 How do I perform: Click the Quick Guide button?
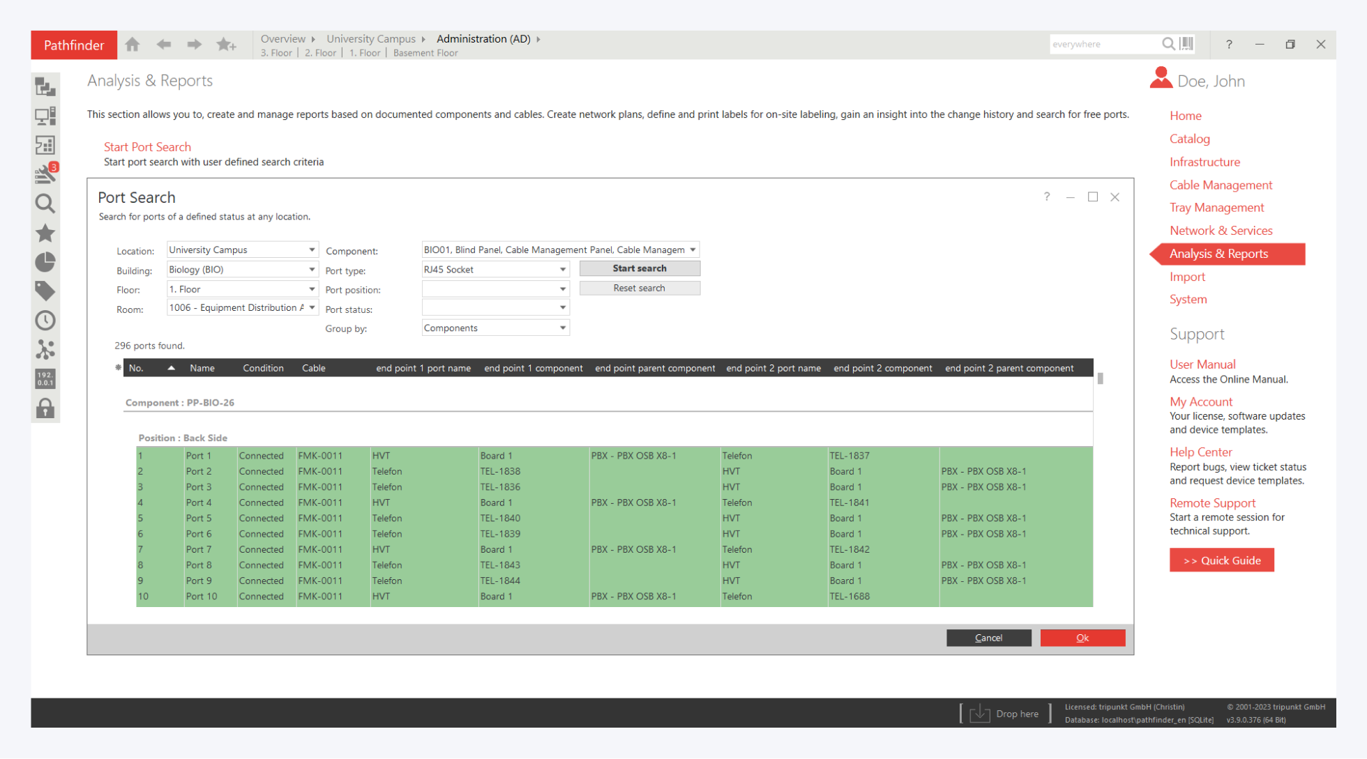tap(1221, 560)
